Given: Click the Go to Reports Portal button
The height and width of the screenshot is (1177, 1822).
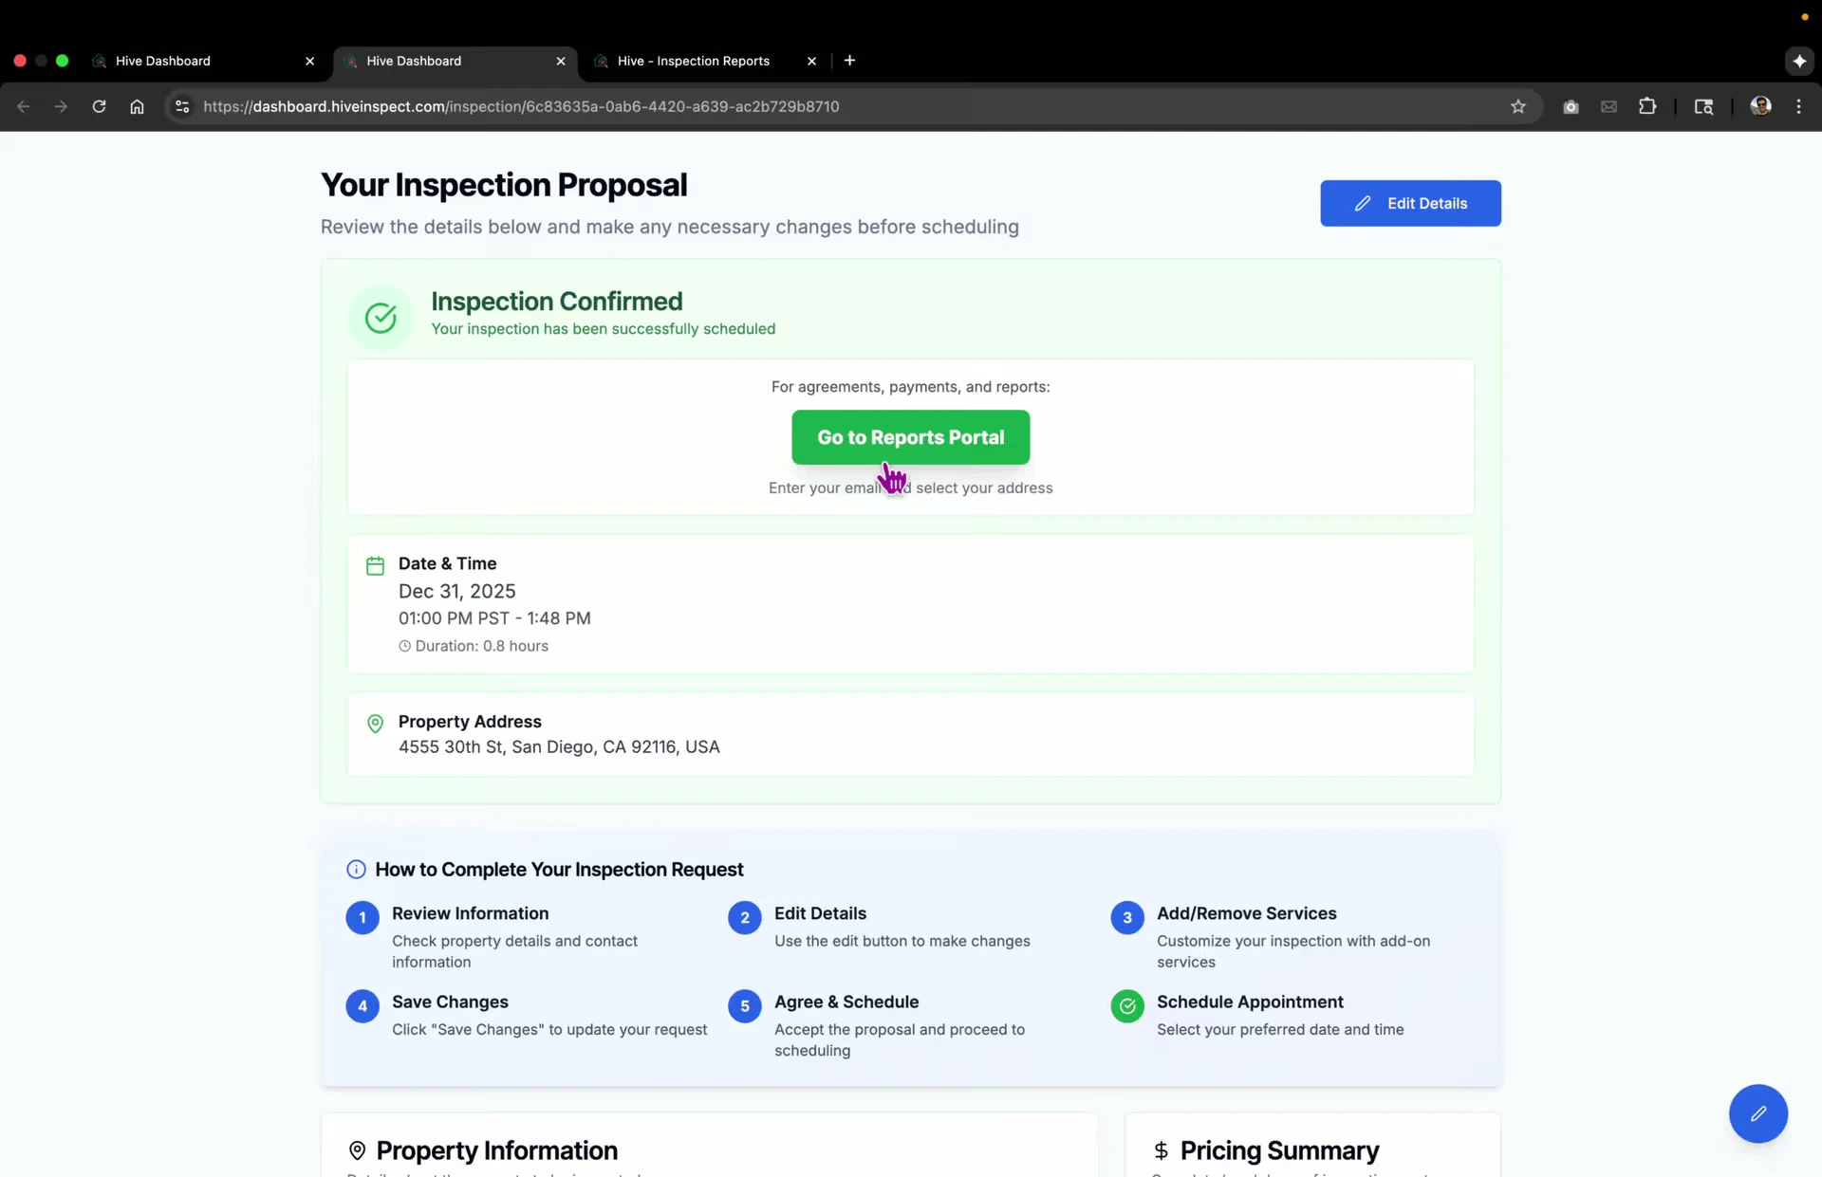Looking at the screenshot, I should [x=910, y=437].
